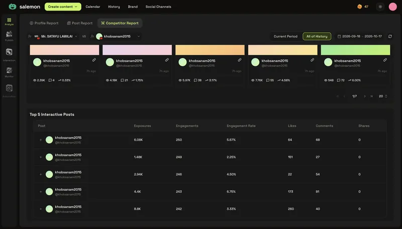Sort by the Exposures column header

coord(142,126)
